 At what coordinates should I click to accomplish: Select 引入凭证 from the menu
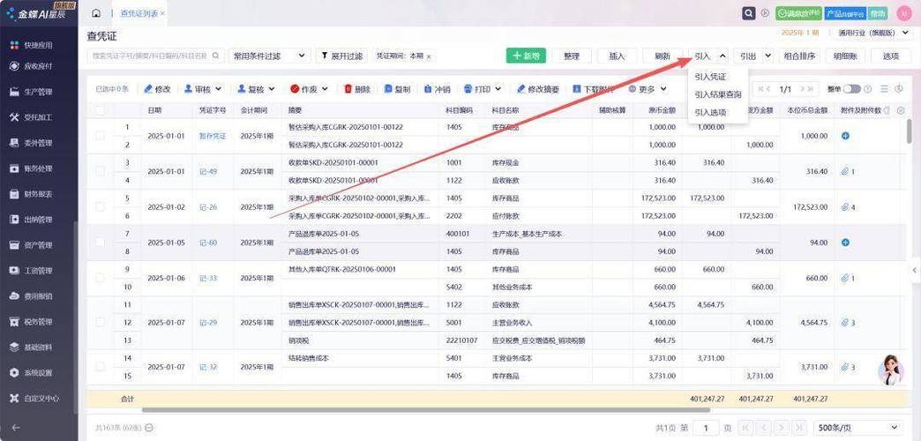(710, 77)
